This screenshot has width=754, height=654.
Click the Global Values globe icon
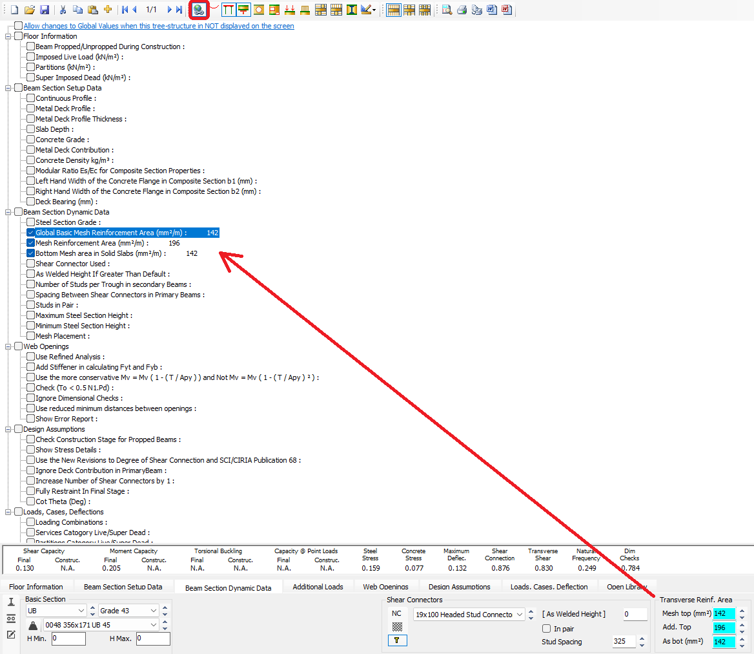coord(199,10)
